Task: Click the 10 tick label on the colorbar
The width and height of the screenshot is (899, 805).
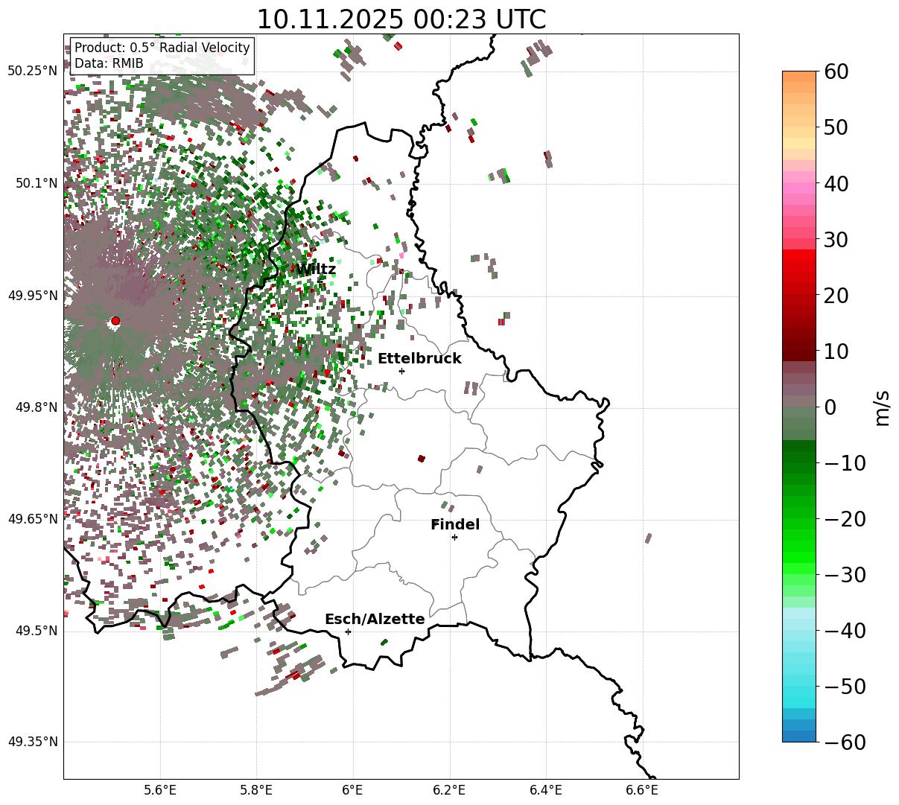Action: click(835, 351)
